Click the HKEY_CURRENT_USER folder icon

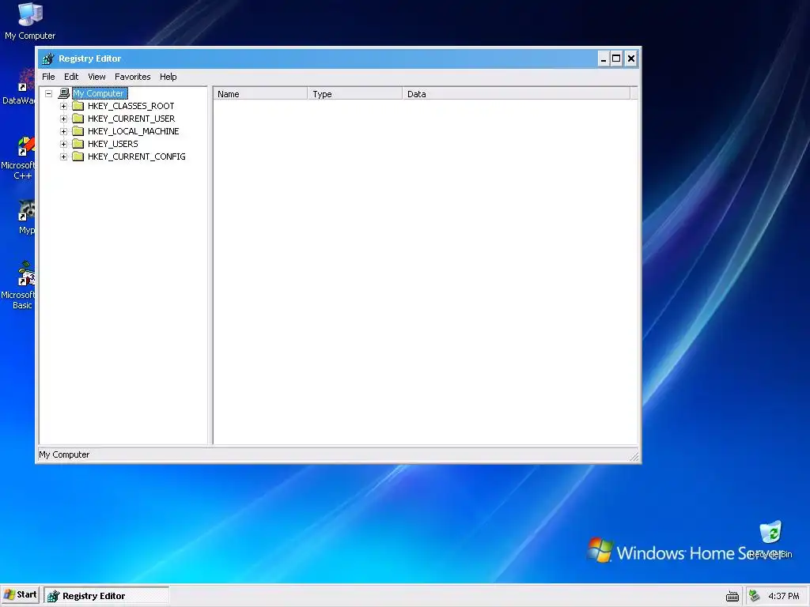[x=78, y=119]
